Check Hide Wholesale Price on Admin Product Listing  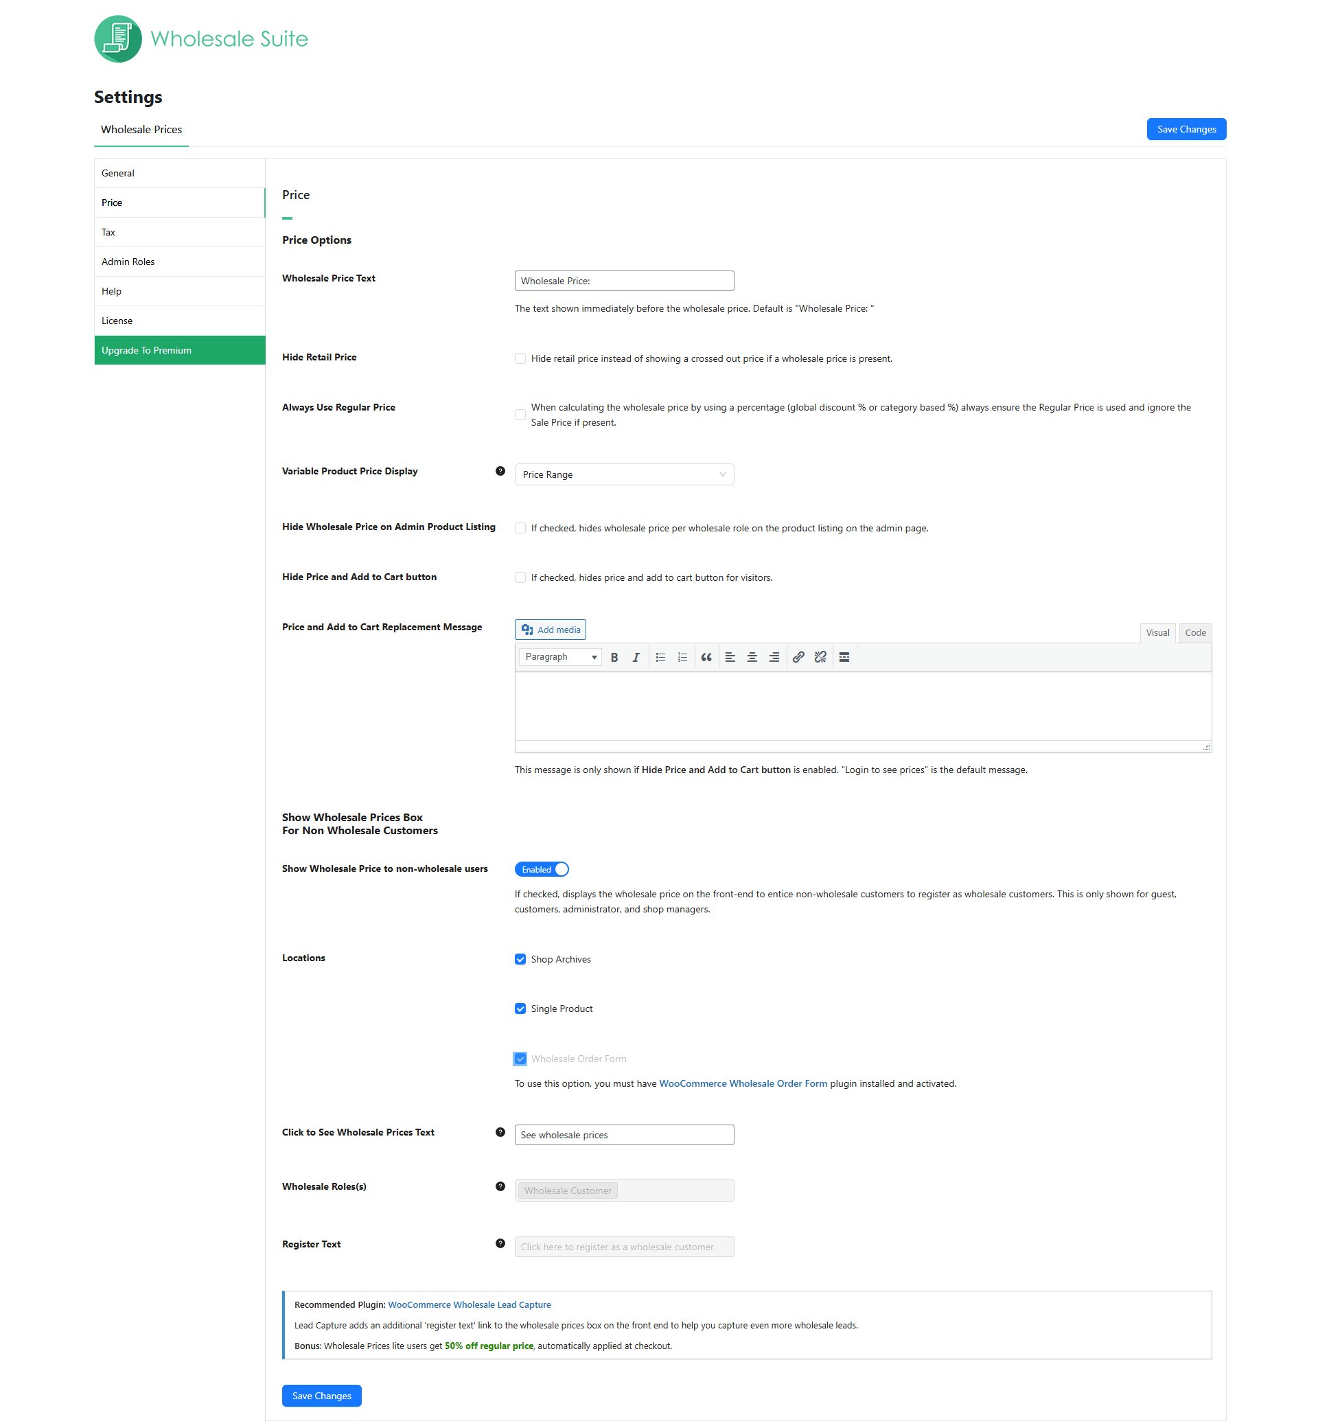(x=520, y=528)
